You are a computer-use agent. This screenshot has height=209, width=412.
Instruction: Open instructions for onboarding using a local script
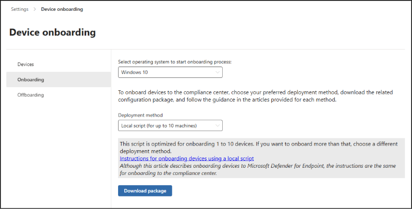click(187, 158)
